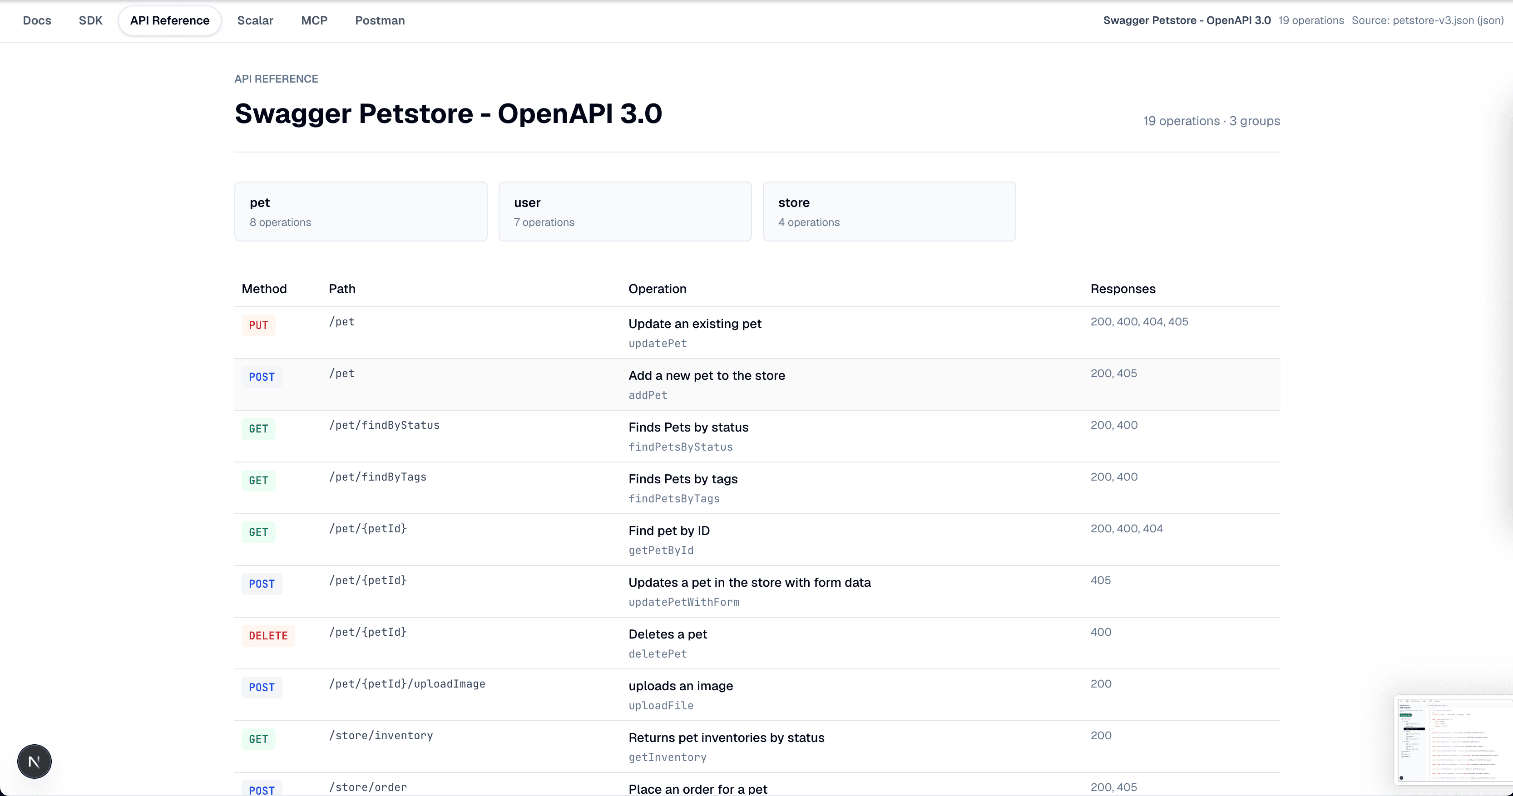Click the findPetsByStatus operation ID
This screenshot has height=796, width=1513.
tap(681, 447)
